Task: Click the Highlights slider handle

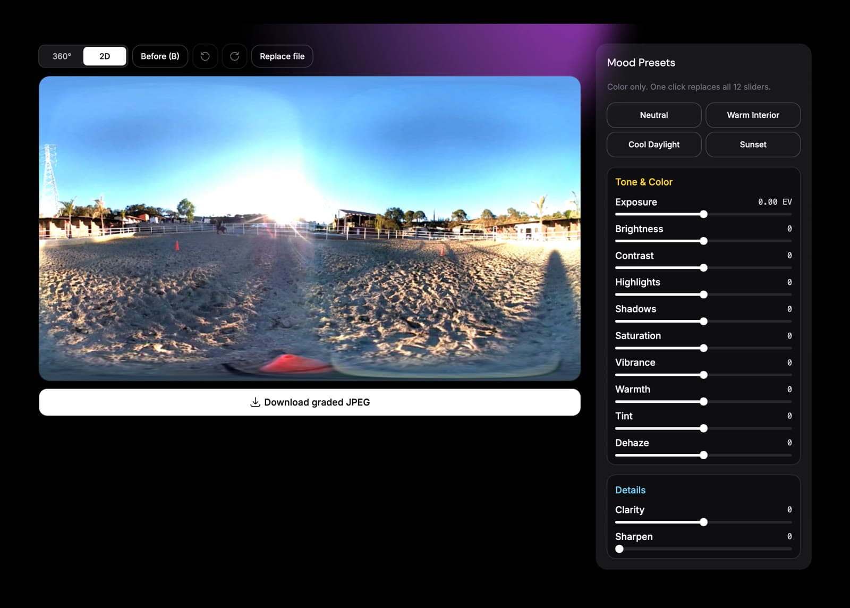Action: click(x=703, y=294)
